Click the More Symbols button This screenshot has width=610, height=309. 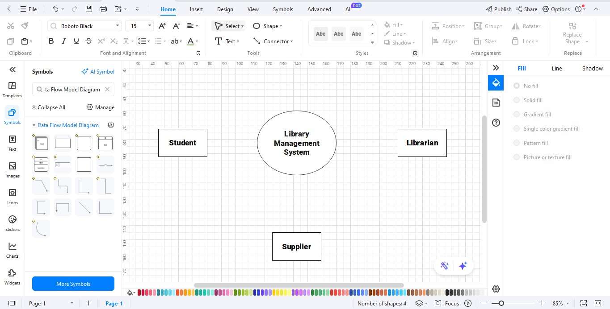73,284
